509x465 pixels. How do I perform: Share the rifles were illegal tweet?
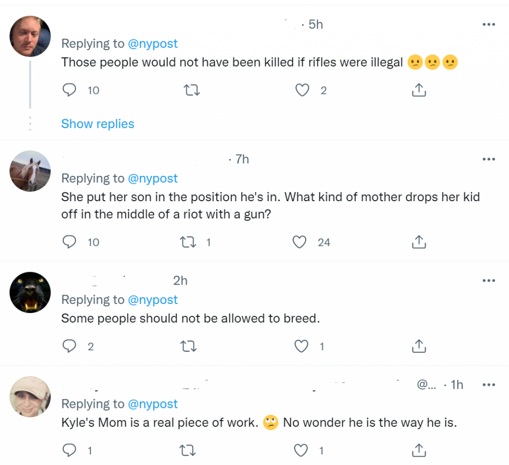coord(419,90)
